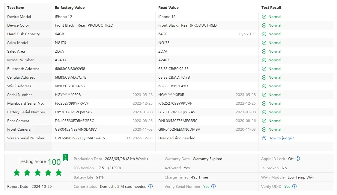
Task: Click the first green rating star
Action: tap(17, 173)
